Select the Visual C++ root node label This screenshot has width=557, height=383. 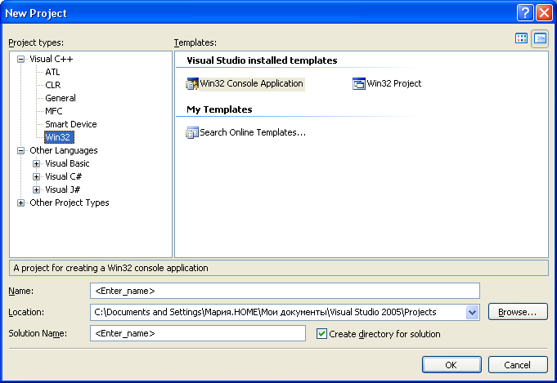point(52,59)
